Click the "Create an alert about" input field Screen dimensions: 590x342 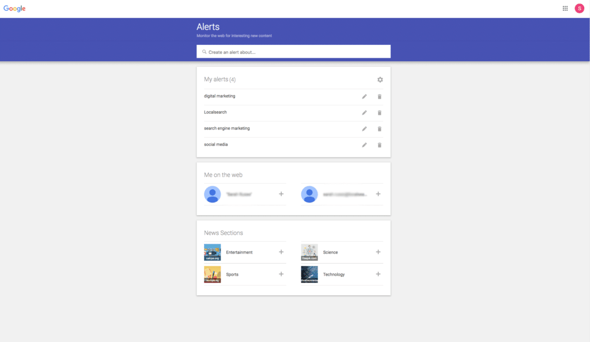293,51
